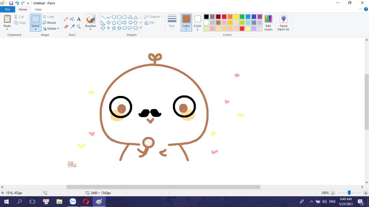Click the horizontal scrollbar right arrow
This screenshot has width=369, height=207.
(362, 187)
